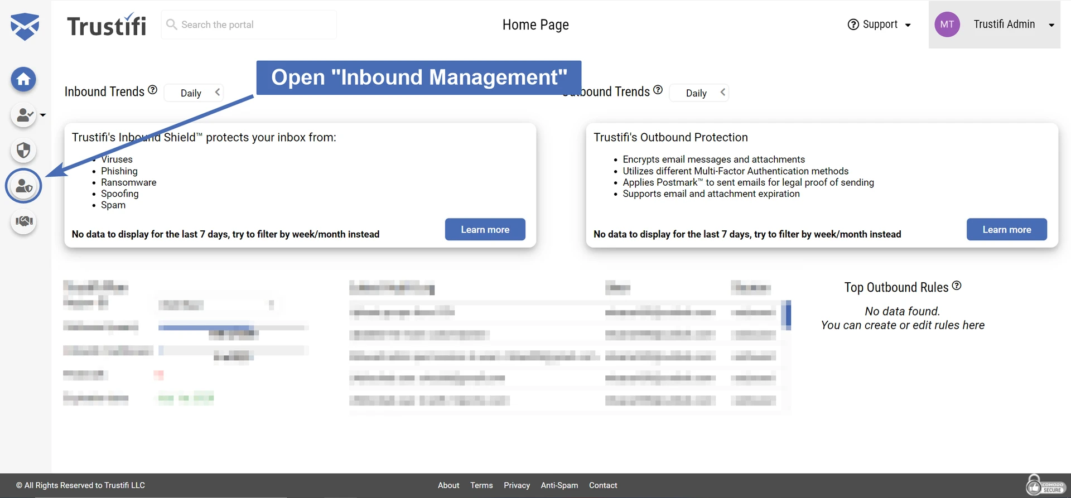Click the blurred table's vertical scrollbar
The width and height of the screenshot is (1071, 498).
pos(786,315)
